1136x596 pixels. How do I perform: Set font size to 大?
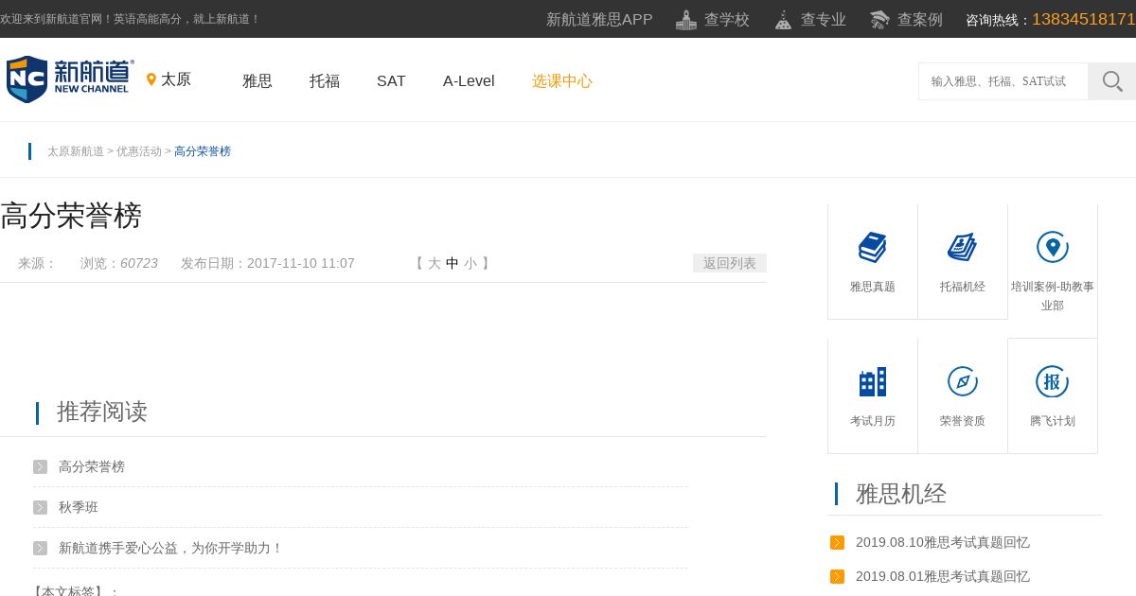click(x=434, y=263)
